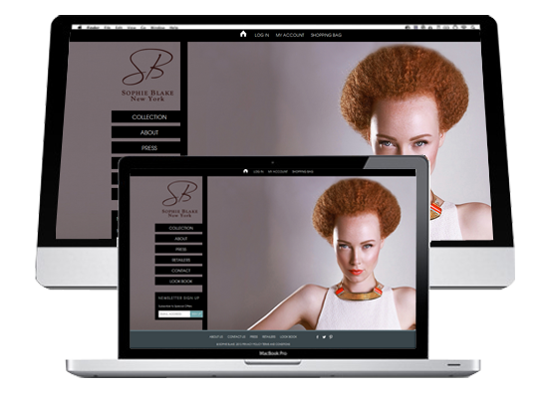The width and height of the screenshot is (548, 393).
Task: Open the Twitter icon in the laptop footer
Action: pyautogui.click(x=324, y=337)
